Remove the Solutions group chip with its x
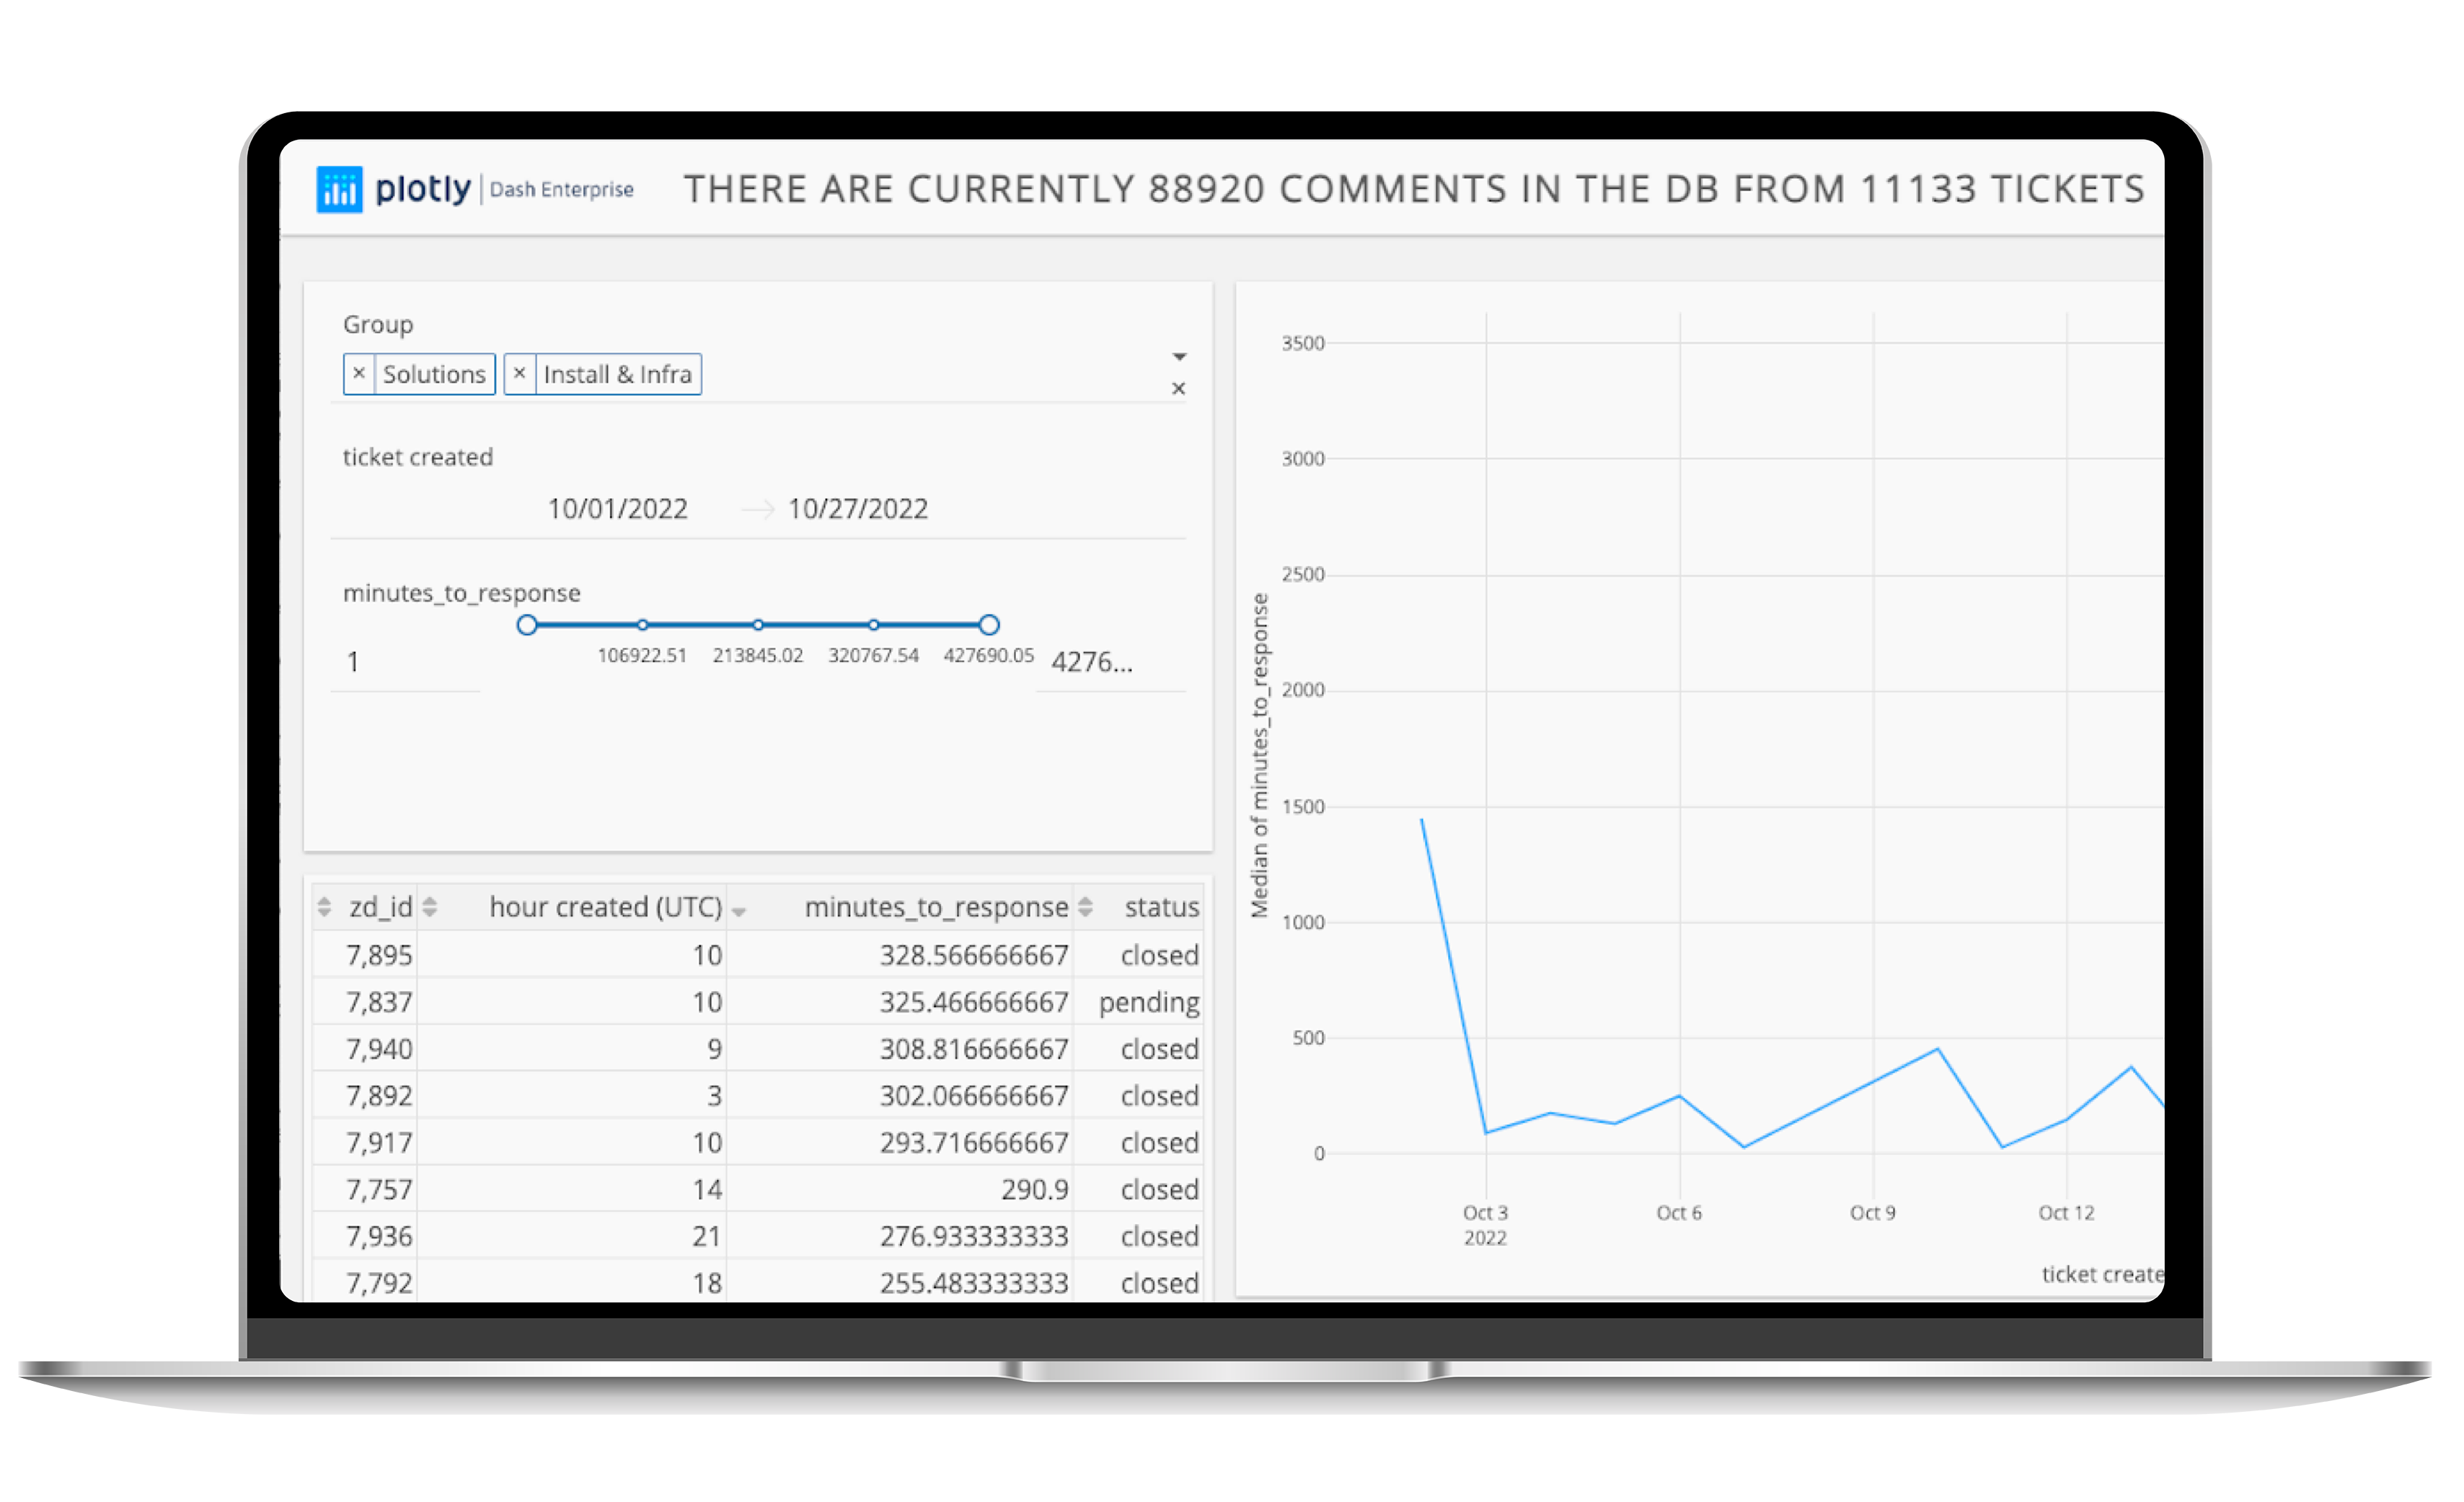The width and height of the screenshot is (2464, 1502). 361,374
